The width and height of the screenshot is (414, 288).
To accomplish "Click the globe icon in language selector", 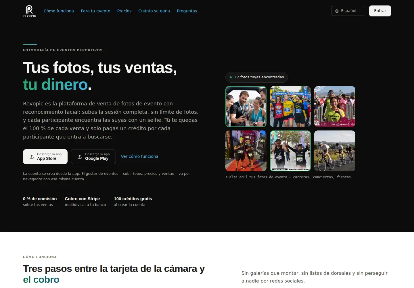I will 337,11.
